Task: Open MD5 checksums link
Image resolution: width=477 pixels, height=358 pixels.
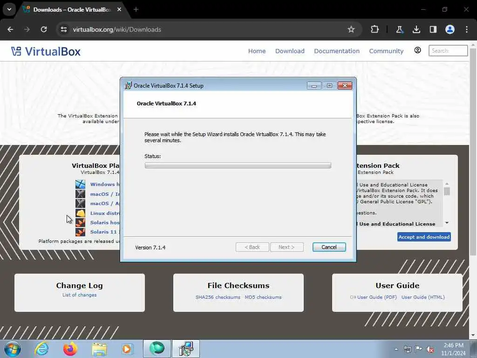Action: 263,297
